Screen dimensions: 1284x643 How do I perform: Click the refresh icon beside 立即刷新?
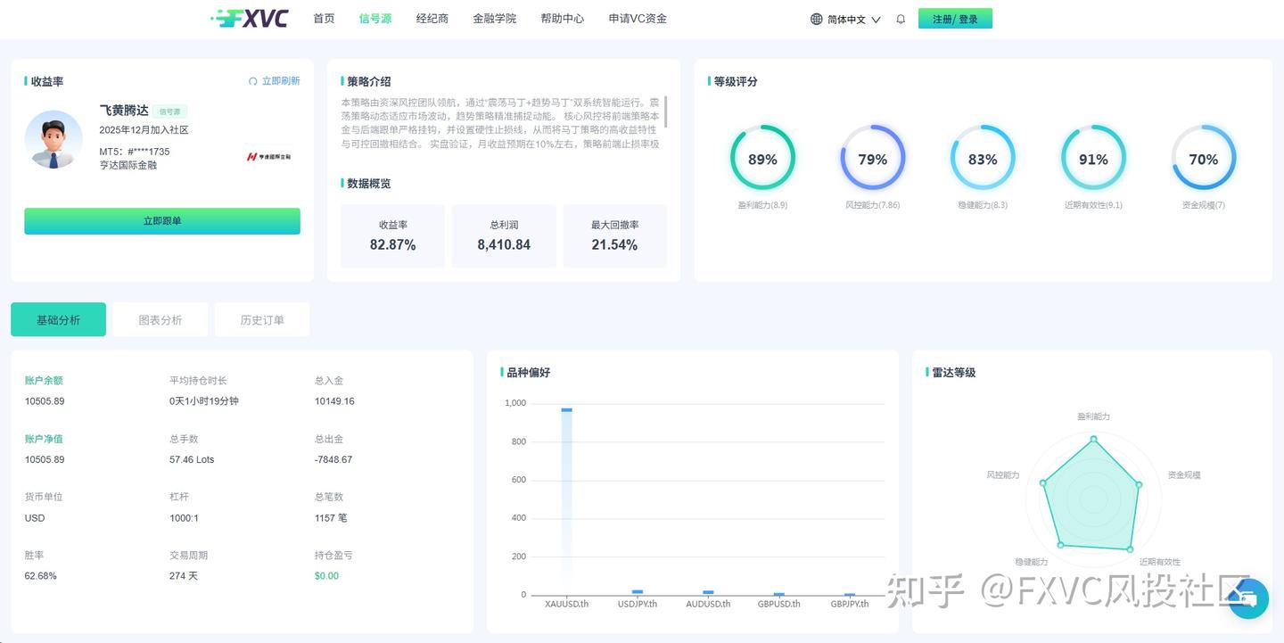click(252, 80)
